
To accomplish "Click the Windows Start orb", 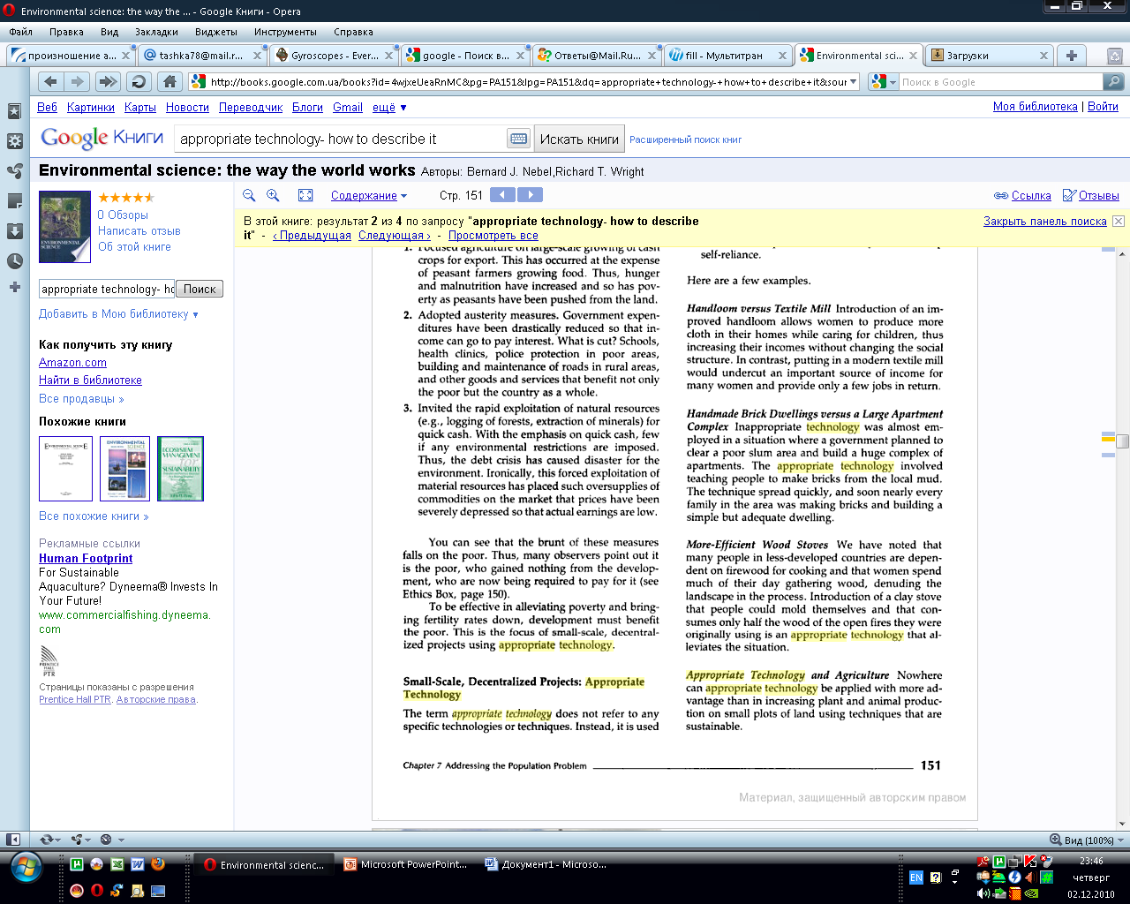I will (26, 868).
